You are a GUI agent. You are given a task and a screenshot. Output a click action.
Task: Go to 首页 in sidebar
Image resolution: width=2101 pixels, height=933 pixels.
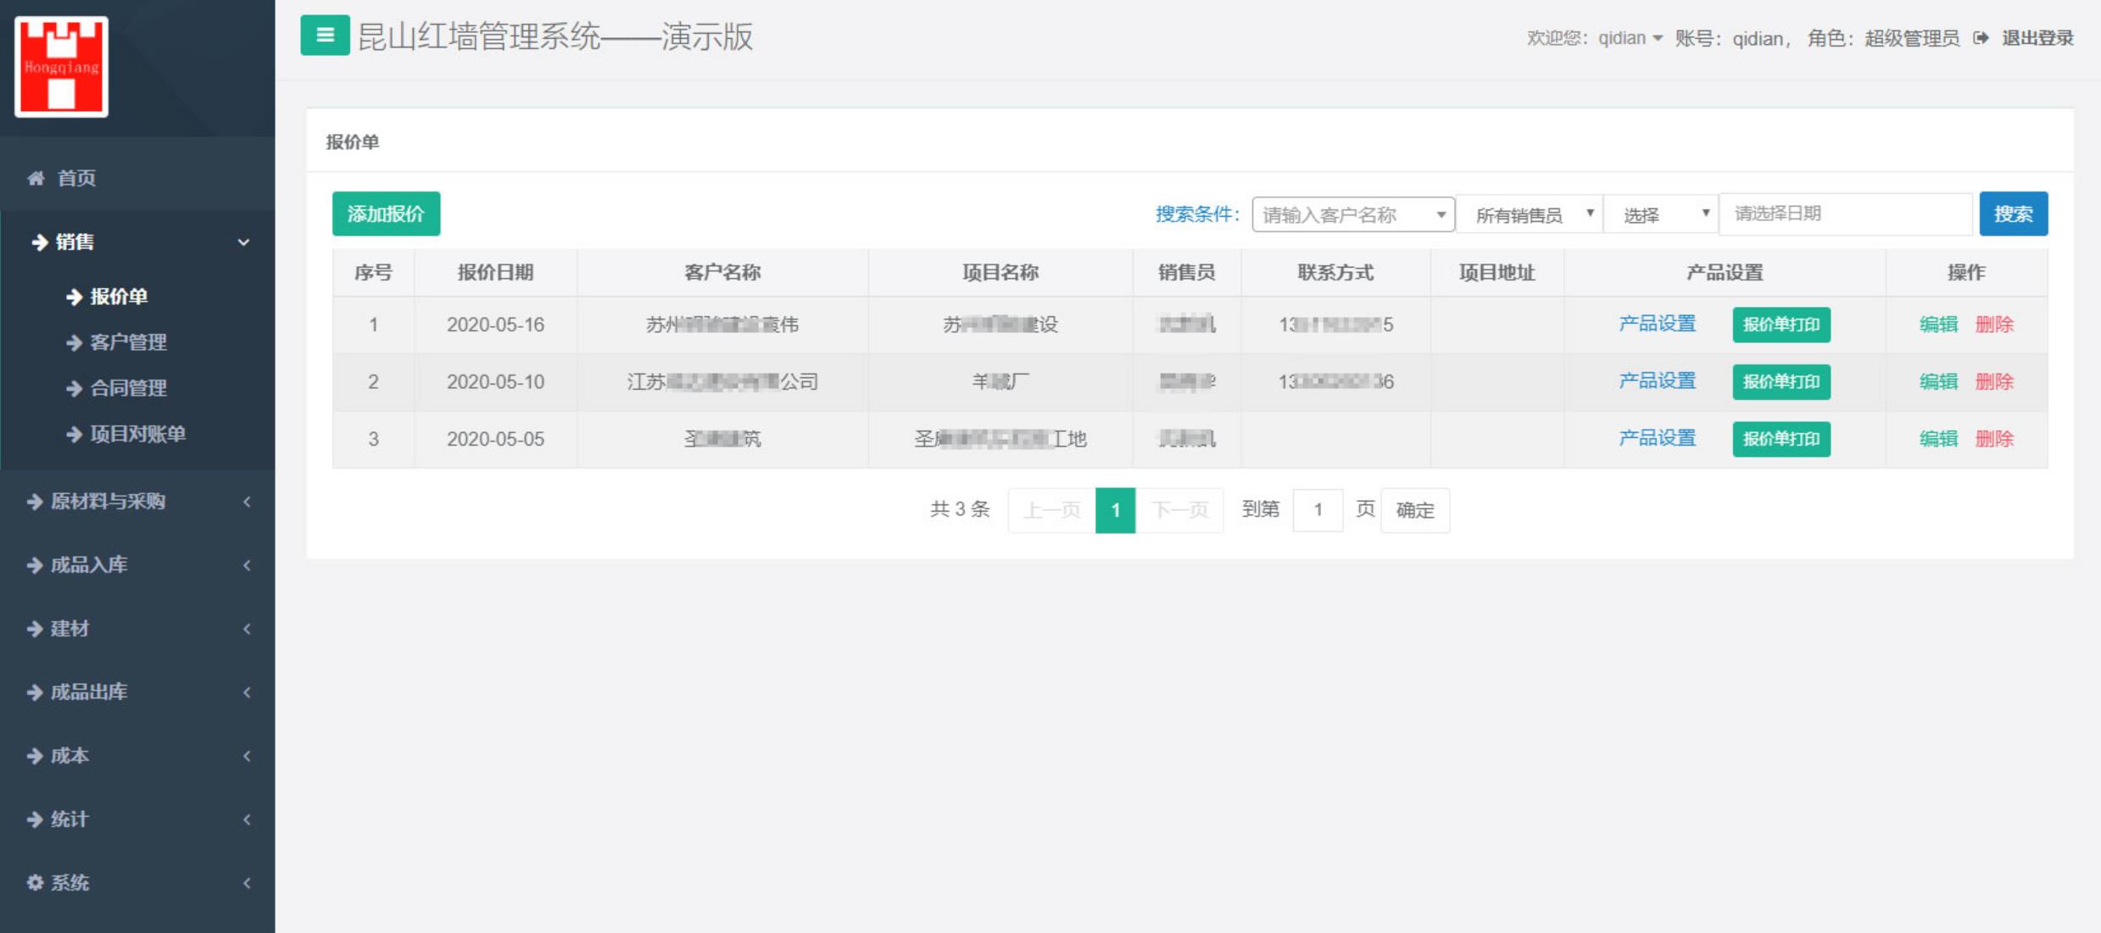(76, 178)
